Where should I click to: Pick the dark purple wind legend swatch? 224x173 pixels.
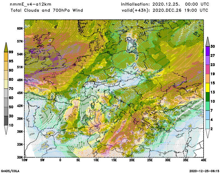click(x=207, y=51)
